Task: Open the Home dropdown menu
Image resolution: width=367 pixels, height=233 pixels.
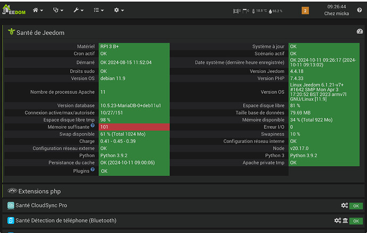Action: pyautogui.click(x=38, y=10)
